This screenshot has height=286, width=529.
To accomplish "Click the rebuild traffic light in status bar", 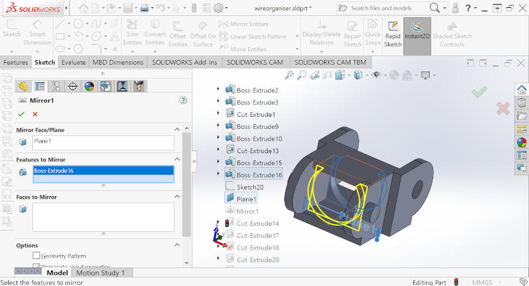I will [x=456, y=282].
